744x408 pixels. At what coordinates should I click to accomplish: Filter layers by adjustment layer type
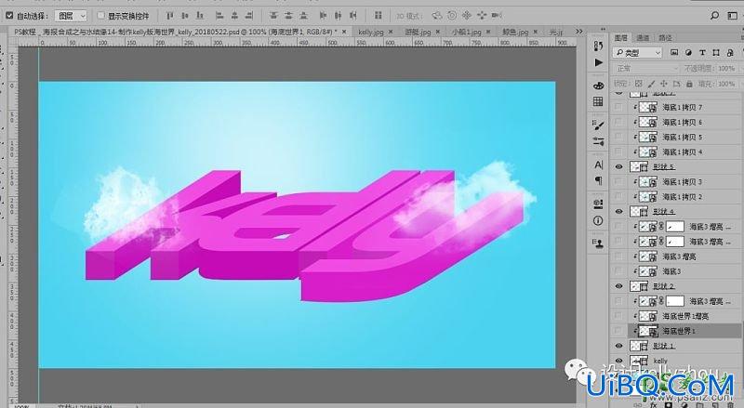688,53
